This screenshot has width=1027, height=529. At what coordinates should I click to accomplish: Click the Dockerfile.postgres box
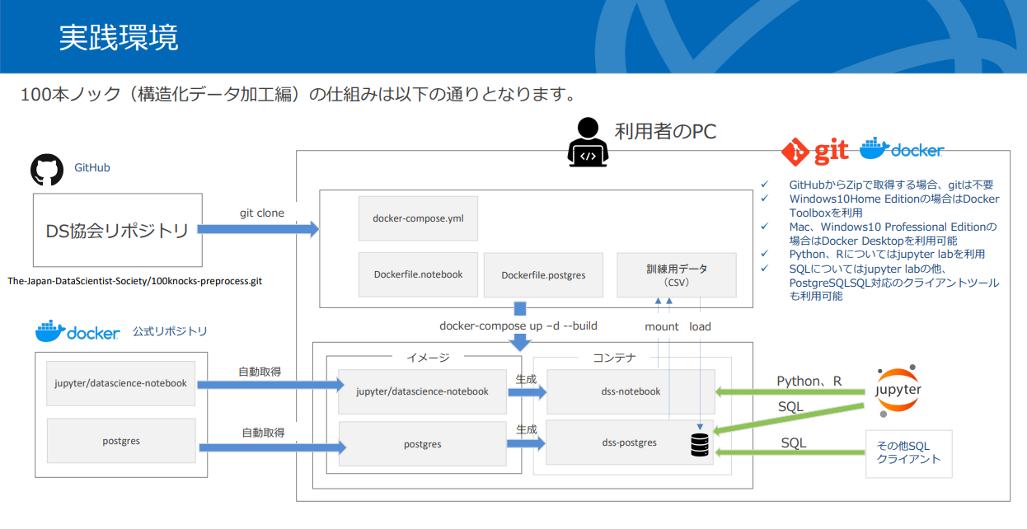(x=543, y=275)
